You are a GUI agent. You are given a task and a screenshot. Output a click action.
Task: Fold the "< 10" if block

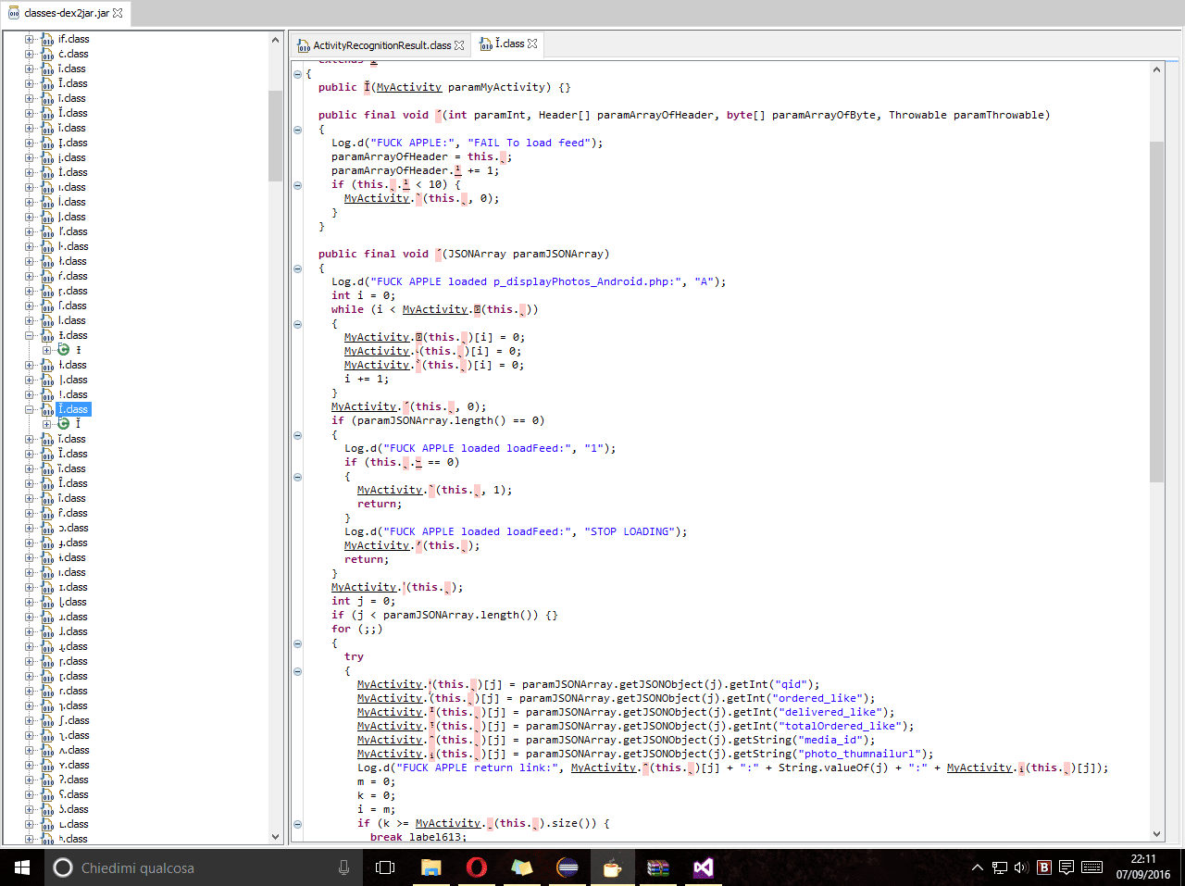[x=298, y=185]
